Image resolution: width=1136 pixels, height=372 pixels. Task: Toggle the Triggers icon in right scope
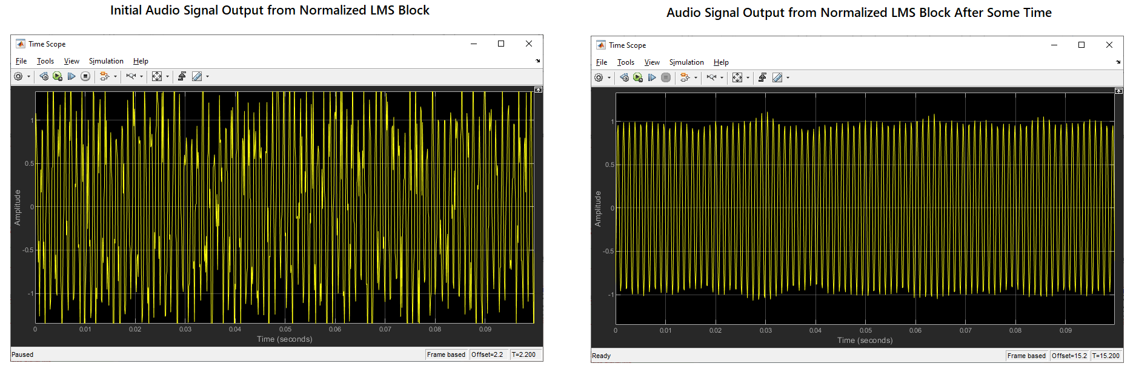[762, 77]
